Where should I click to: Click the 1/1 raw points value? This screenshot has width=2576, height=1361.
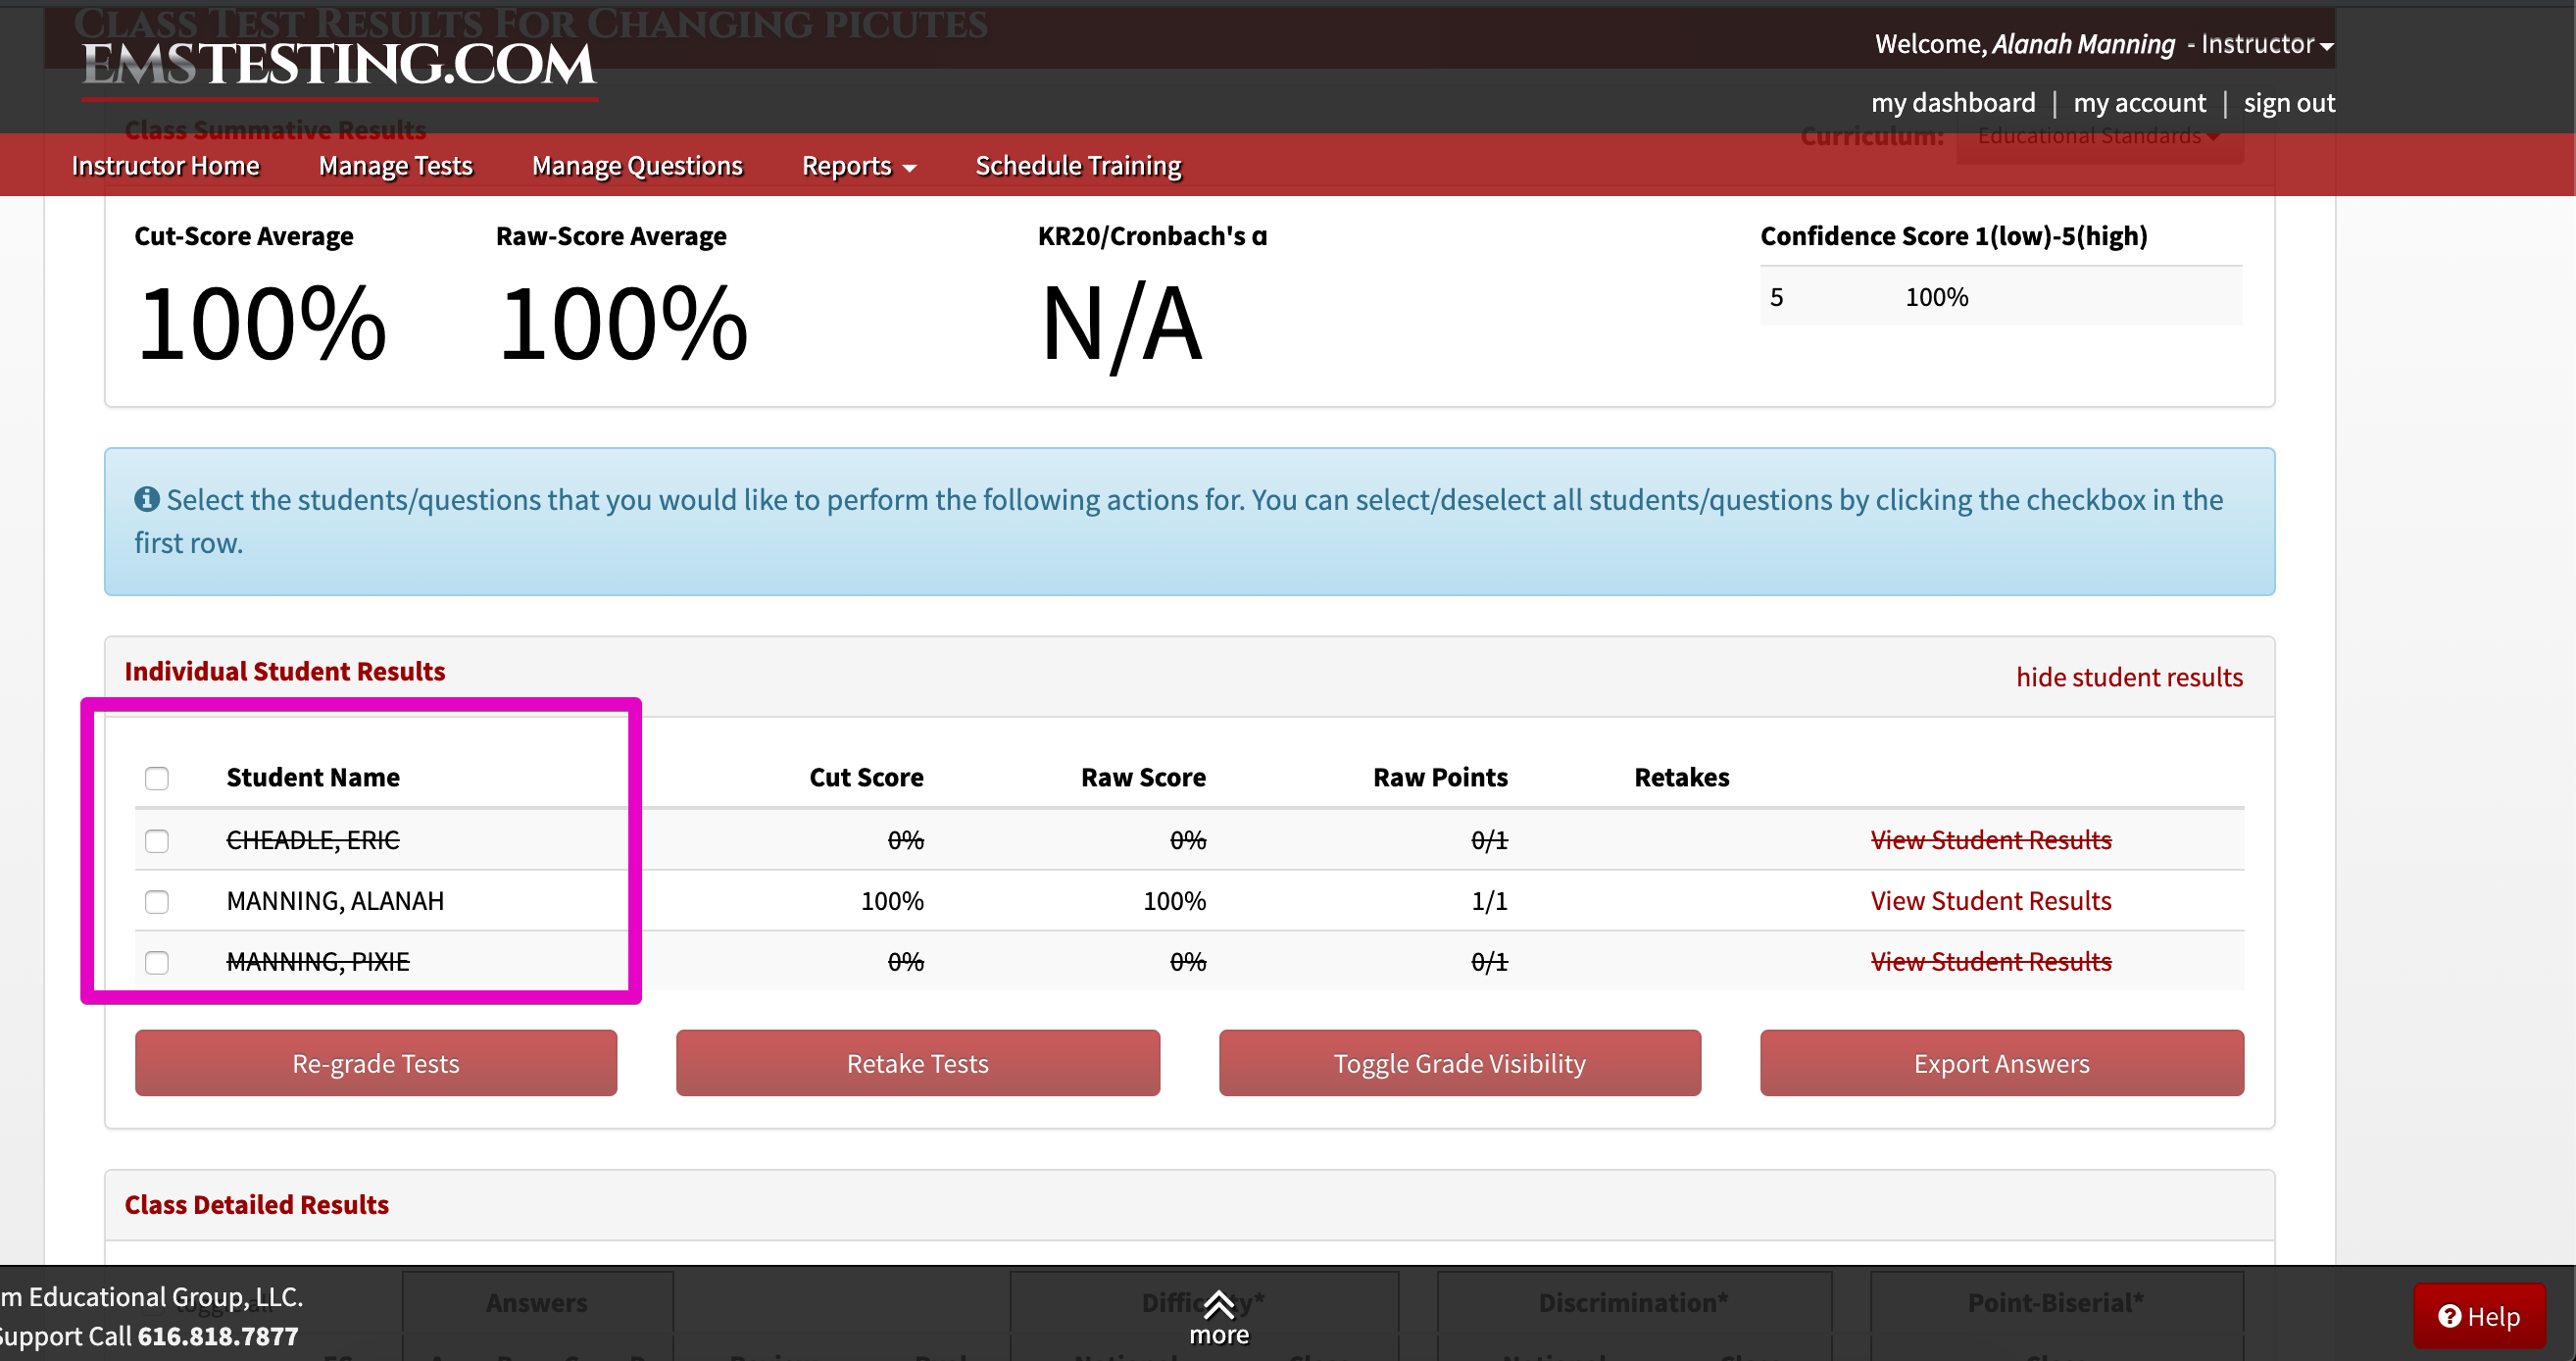pos(1489,901)
